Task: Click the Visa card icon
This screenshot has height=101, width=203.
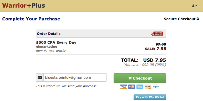Action: point(123,87)
